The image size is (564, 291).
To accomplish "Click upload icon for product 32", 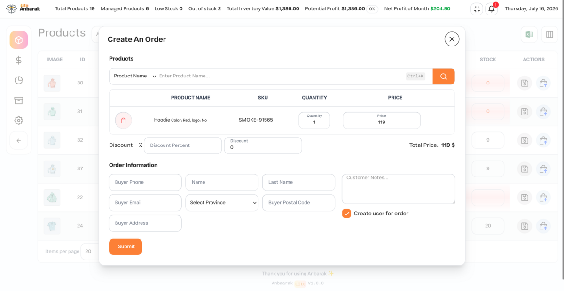I will click(543, 140).
